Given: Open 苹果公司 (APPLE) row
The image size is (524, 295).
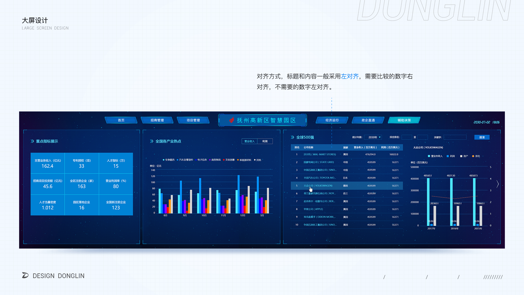Looking at the screenshot, I should tap(347, 209).
